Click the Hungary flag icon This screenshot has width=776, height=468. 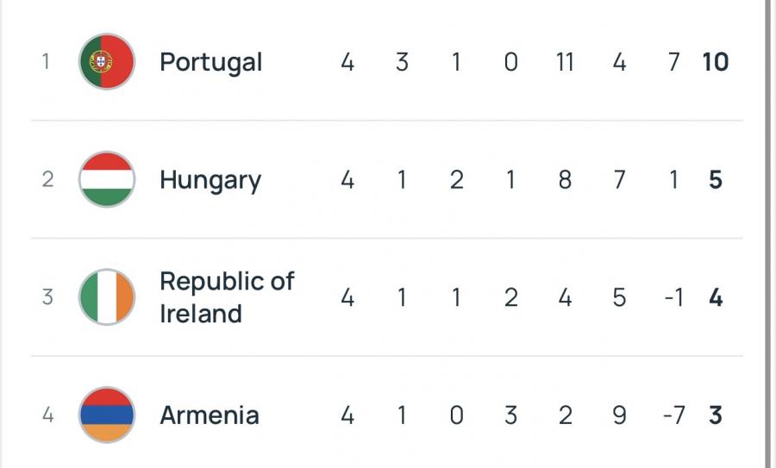[106, 179]
